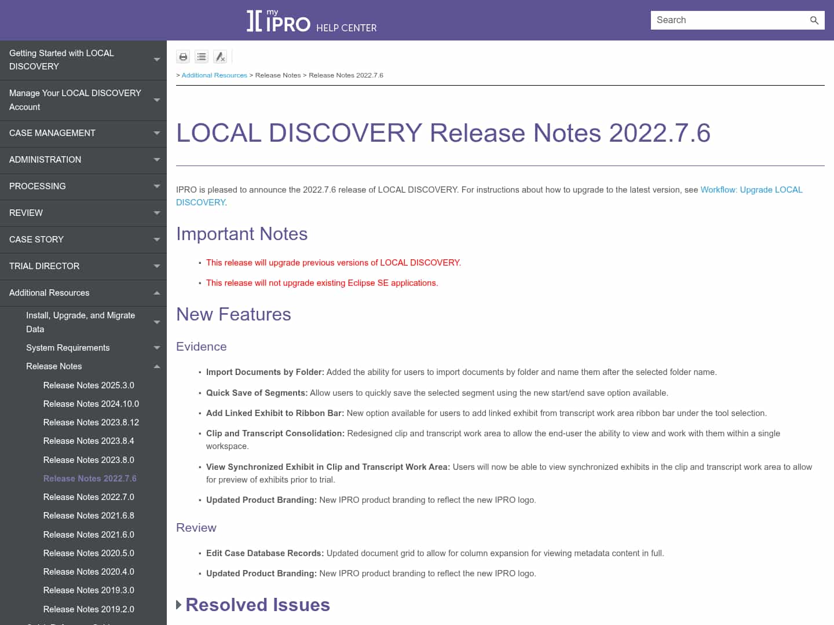The image size is (834, 625).
Task: Click the Expand All list icon
Action: [x=202, y=57]
